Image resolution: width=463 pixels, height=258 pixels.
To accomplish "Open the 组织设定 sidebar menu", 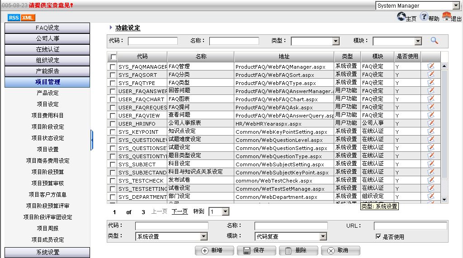I will [x=47, y=60].
